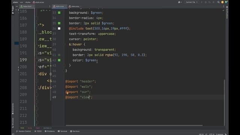
Task: Click the tab options menu in right editor
Action: pos(223,6)
